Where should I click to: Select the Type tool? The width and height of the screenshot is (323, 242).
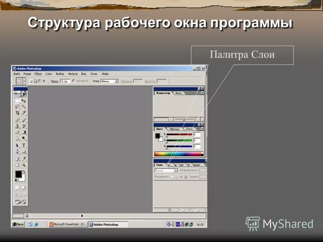(24, 146)
